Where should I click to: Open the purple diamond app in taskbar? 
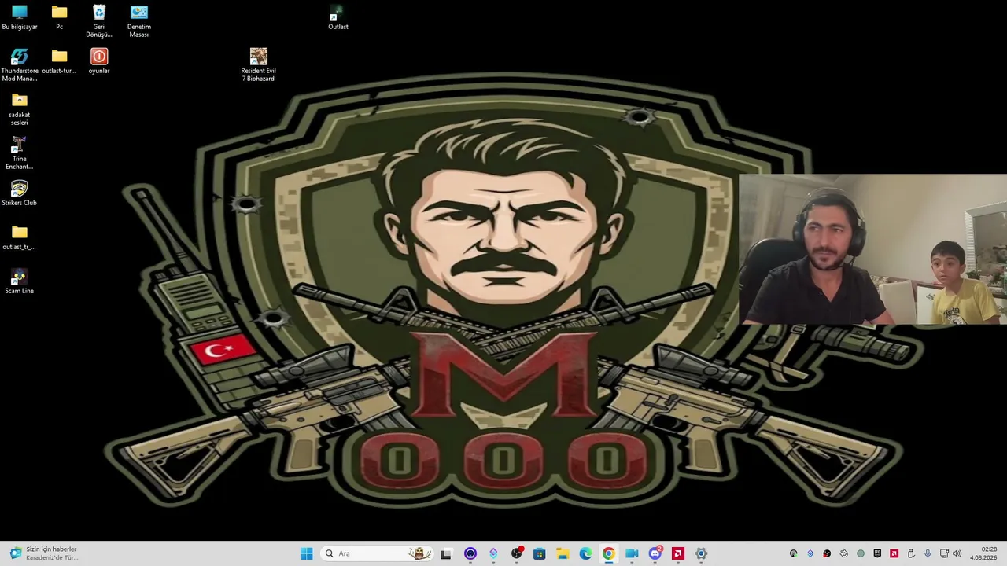pos(493,553)
